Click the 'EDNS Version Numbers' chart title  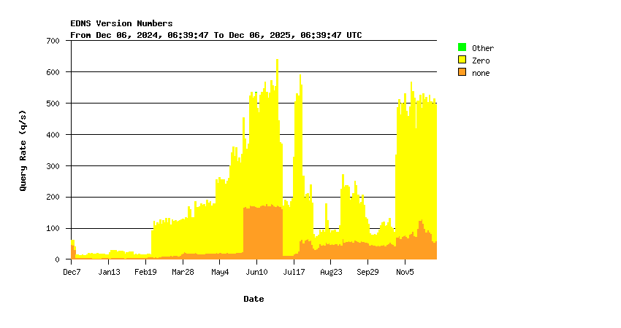pyautogui.click(x=121, y=23)
